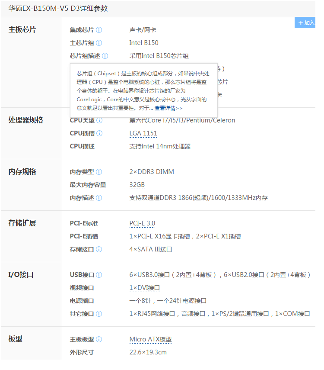Select the 内存规格 section heading
Screen dimensions: 324x370
(22, 171)
